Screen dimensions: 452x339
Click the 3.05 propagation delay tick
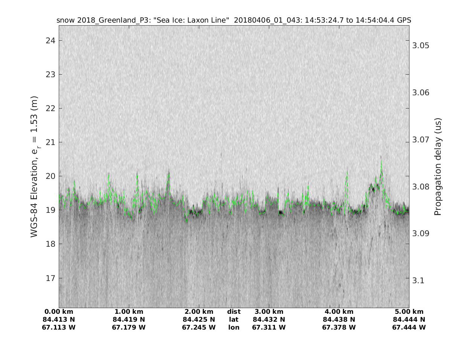point(421,46)
